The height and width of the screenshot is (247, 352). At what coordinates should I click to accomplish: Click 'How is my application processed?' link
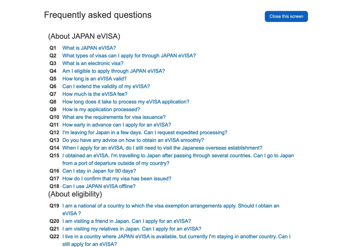click(101, 109)
